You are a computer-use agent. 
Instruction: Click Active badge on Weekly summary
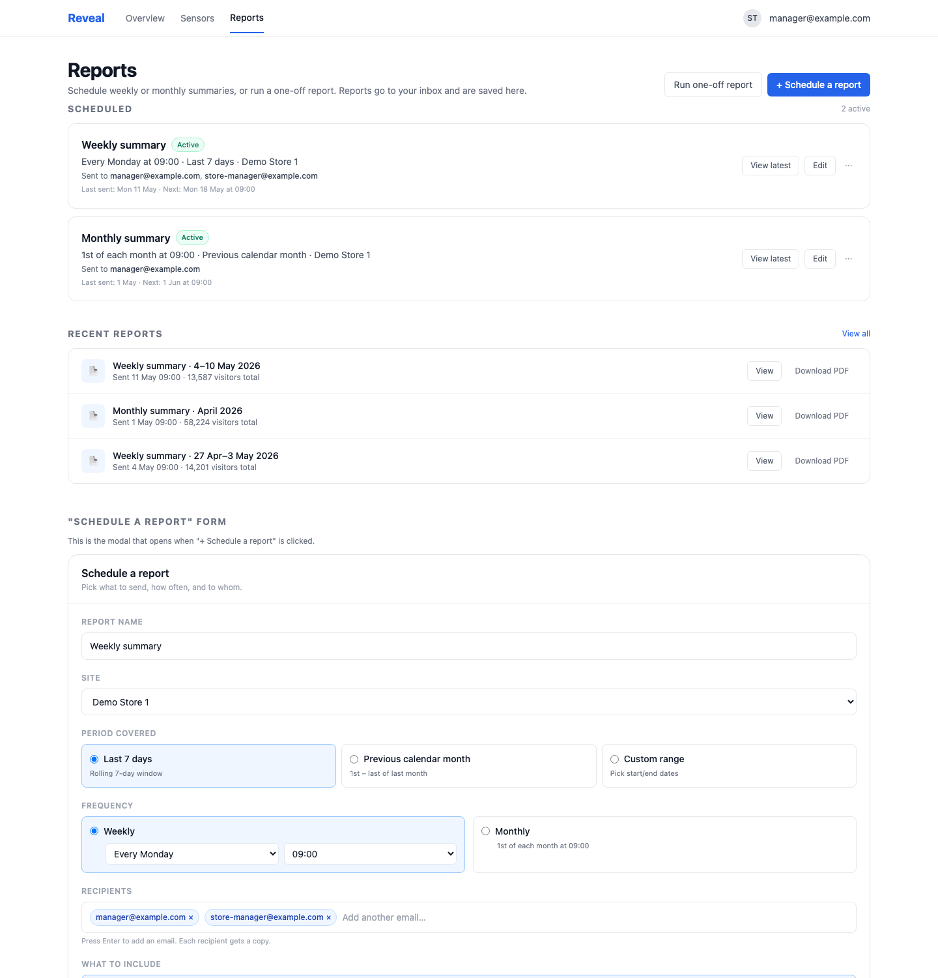(188, 145)
